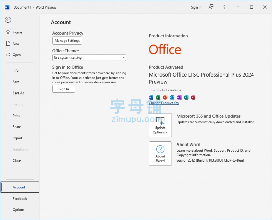This screenshot has height=220, width=272.
Task: Click the Access icon in product contains row
Action: [x=193, y=97]
